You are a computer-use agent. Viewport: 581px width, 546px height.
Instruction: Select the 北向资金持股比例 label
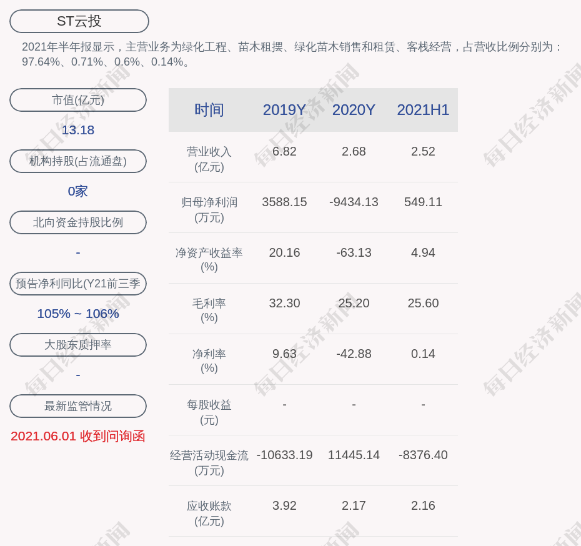point(78,222)
